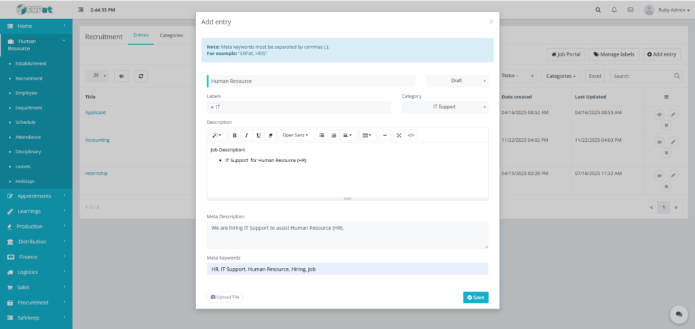Expand the IT Support category dropdown

pyautogui.click(x=445, y=107)
